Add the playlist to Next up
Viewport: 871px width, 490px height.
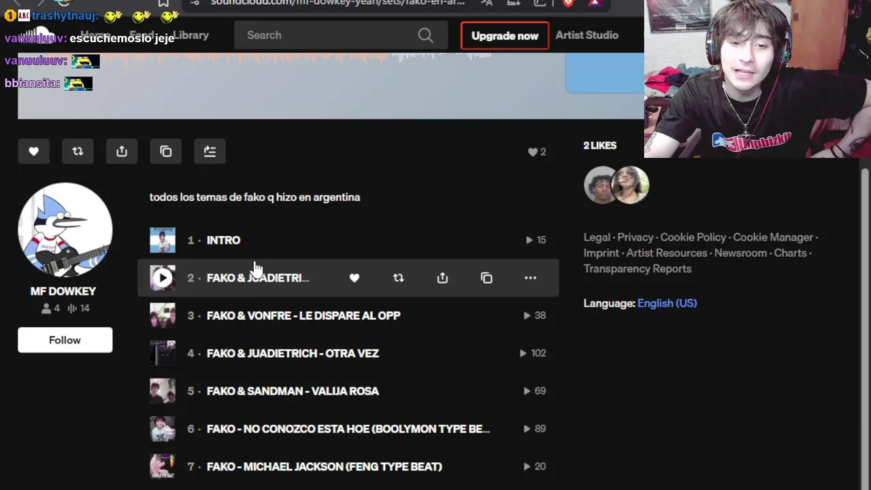(210, 152)
